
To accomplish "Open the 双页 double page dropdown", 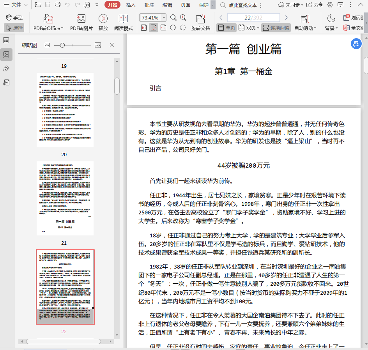I will coord(249,28).
